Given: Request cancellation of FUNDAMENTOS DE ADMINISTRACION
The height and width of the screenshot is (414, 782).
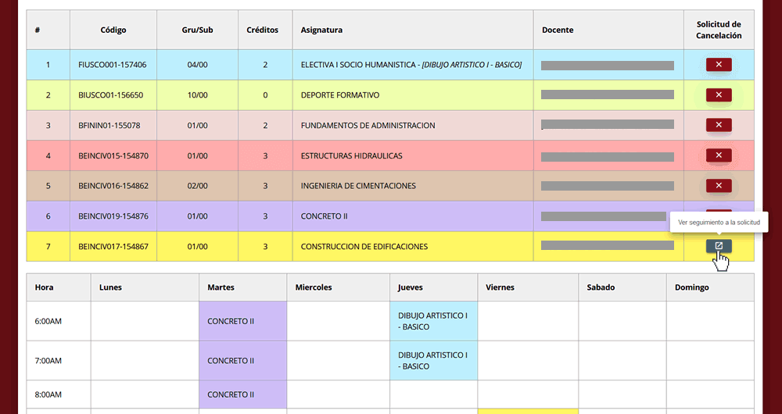Looking at the screenshot, I should pyautogui.click(x=718, y=125).
